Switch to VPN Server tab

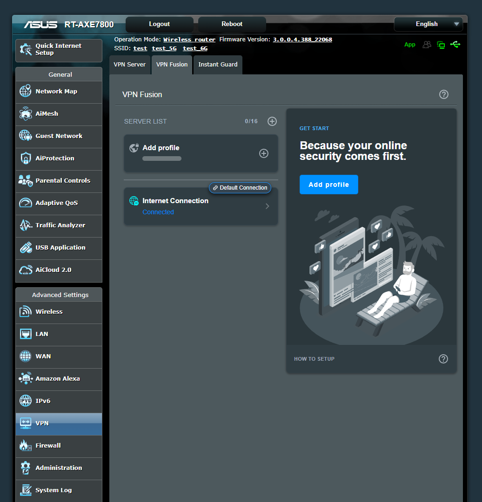(x=129, y=65)
